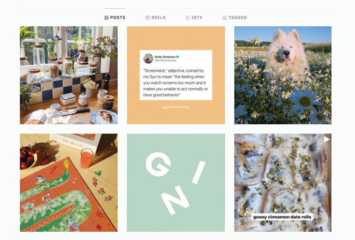Click the grid icon beside POSTS
This screenshot has height=240, width=355.
click(x=106, y=18)
